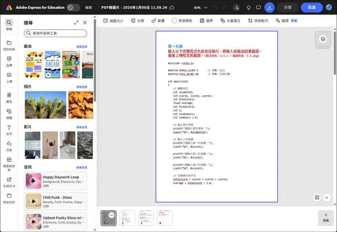Open the 上傳 upload sidebar panel
337x232 pixels.
9,78
